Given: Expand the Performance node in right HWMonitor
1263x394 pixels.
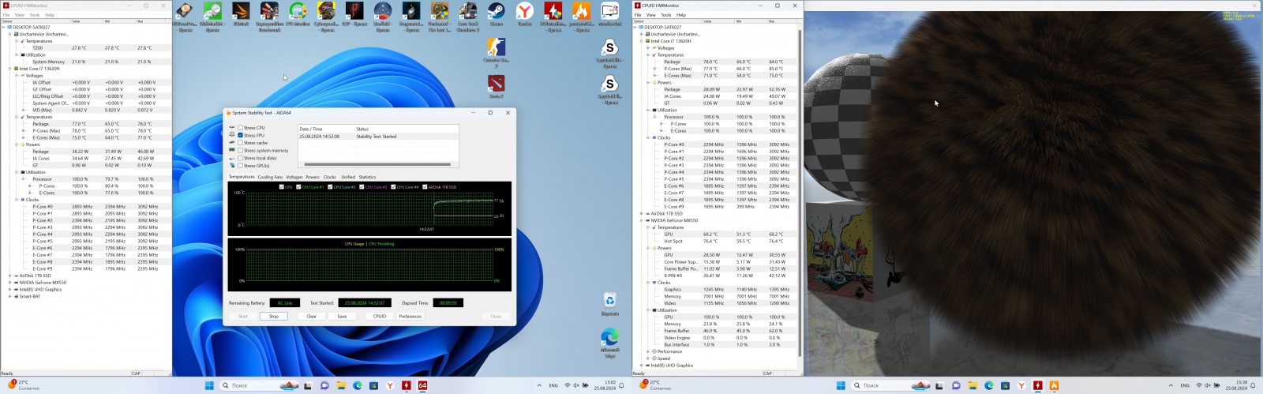Looking at the screenshot, I should [648, 351].
